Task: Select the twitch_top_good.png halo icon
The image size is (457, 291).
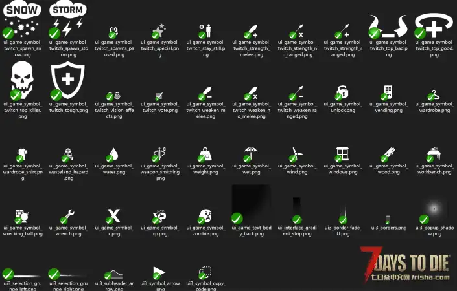Action: pos(434,26)
